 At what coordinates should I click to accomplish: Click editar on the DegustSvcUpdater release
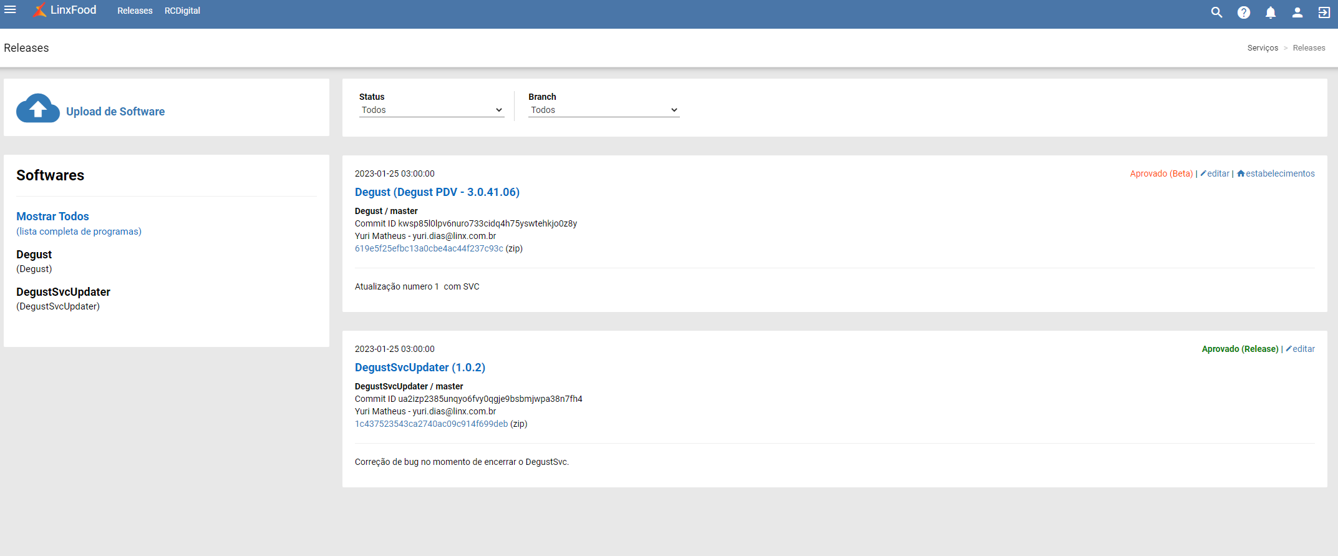tap(1304, 349)
